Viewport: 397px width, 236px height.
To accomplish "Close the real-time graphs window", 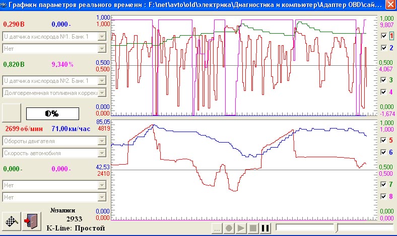I will point(390,6).
